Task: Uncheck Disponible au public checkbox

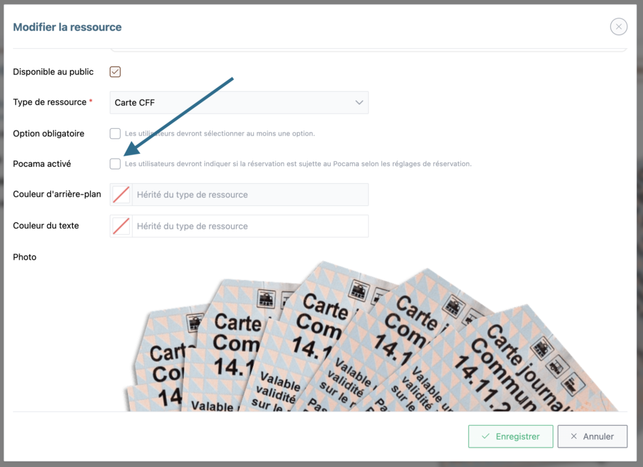Action: click(x=116, y=72)
